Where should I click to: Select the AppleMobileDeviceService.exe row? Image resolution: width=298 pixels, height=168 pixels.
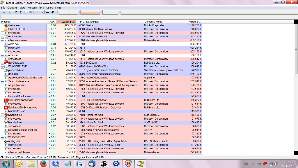[x=101, y=78]
